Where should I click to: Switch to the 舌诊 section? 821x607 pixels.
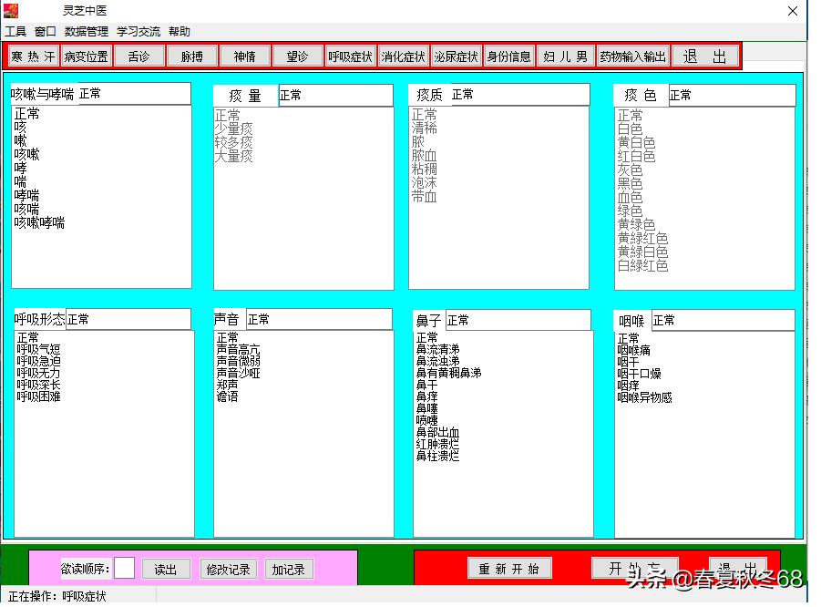tap(139, 56)
